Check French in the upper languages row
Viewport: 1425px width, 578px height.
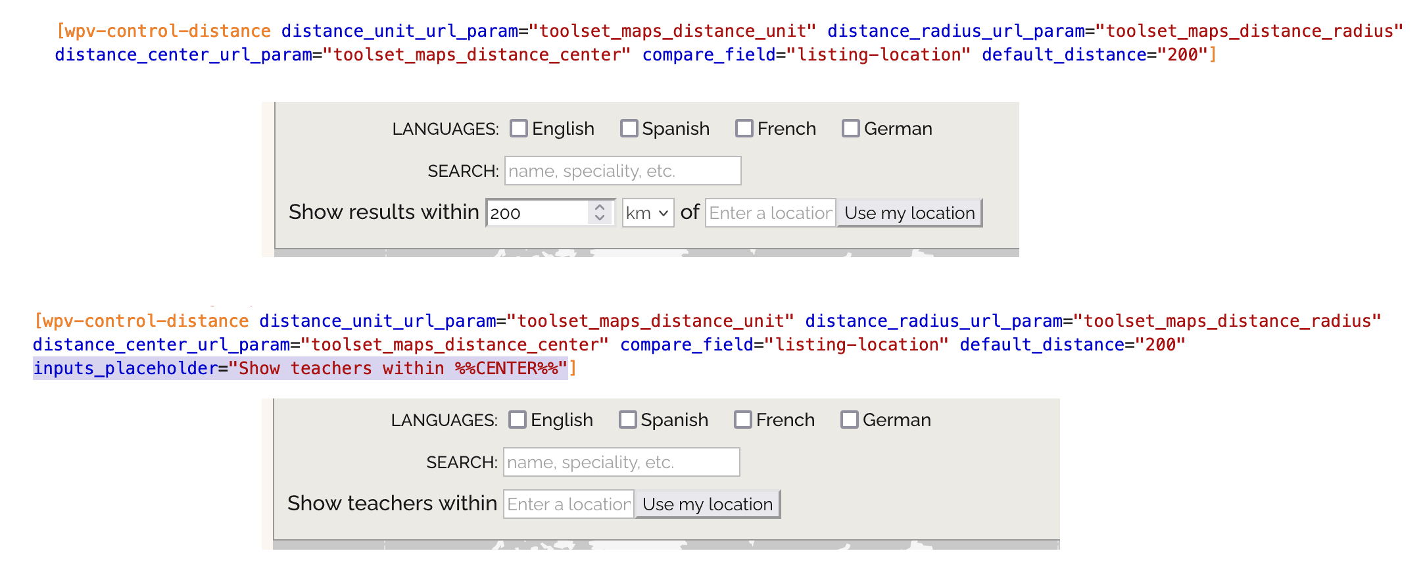744,128
